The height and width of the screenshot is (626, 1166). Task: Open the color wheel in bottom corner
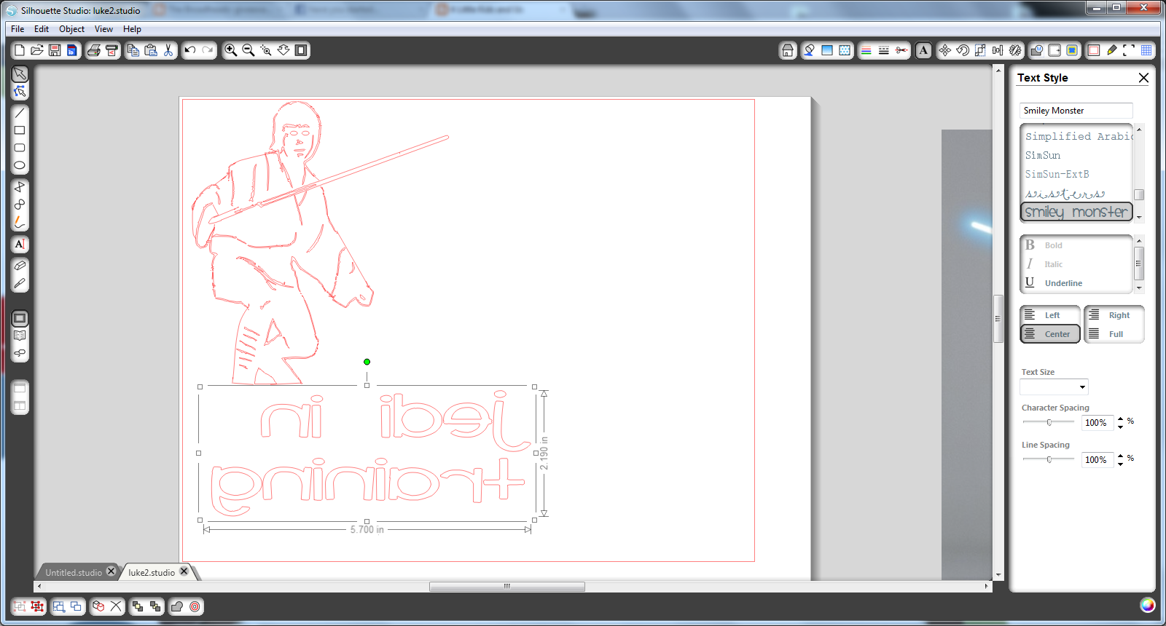1147,605
